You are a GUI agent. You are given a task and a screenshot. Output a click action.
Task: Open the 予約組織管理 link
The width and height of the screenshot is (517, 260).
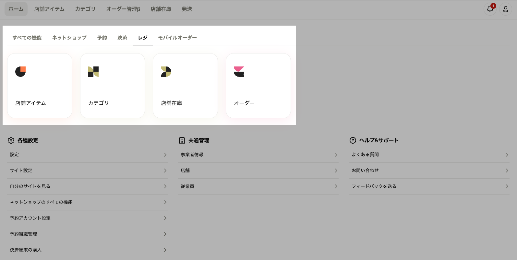tap(88, 234)
